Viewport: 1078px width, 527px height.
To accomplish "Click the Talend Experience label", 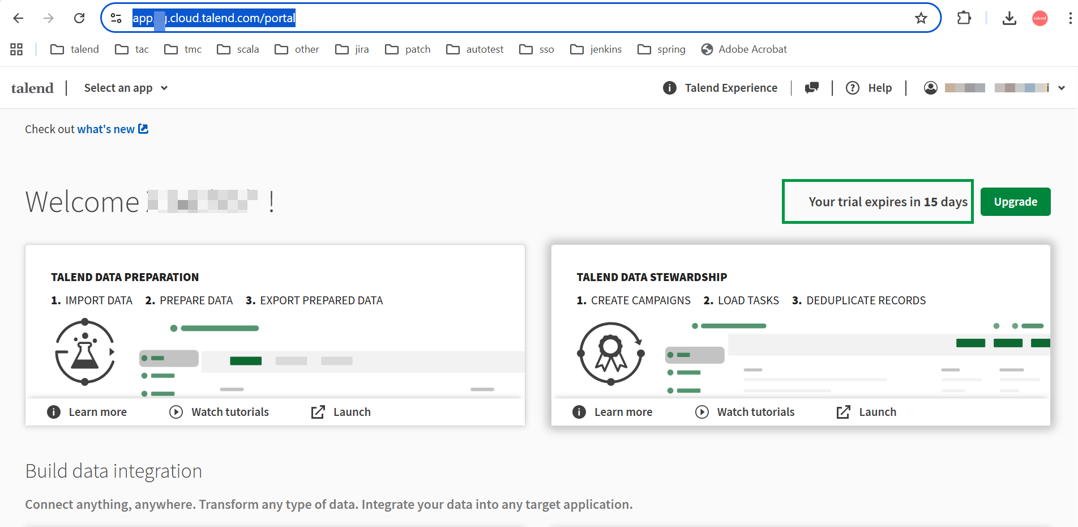I will (731, 88).
